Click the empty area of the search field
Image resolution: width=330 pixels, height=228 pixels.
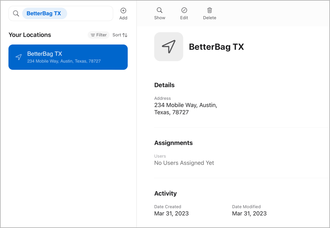pyautogui.click(x=90, y=14)
